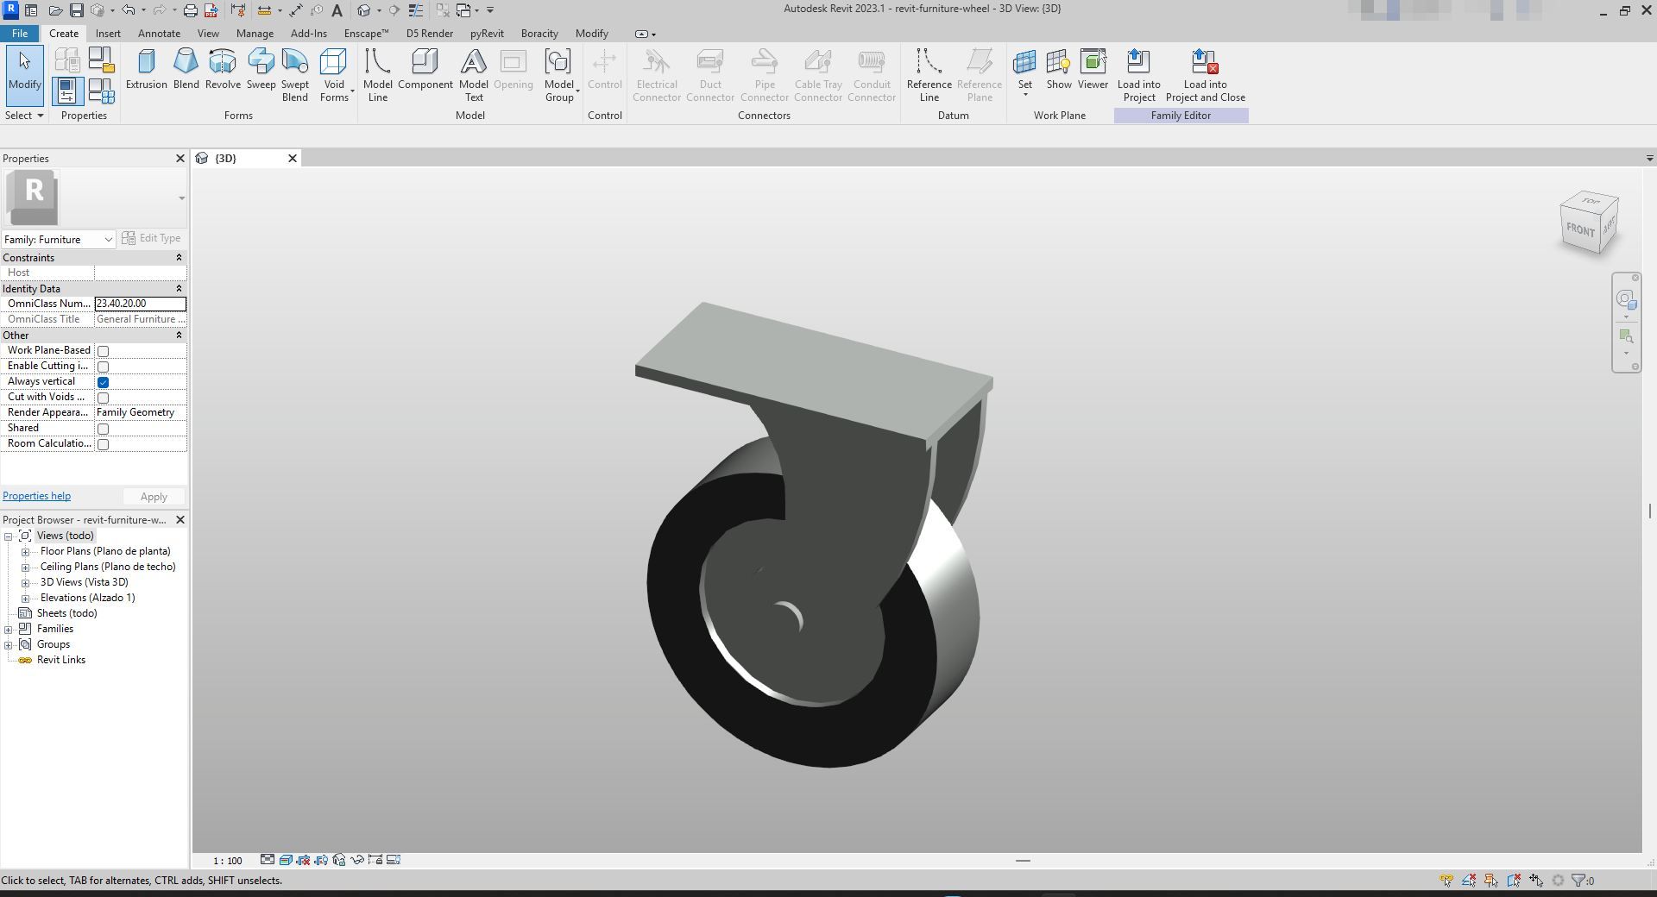
Task: Switch to the Annotate tab
Action: coord(159,34)
